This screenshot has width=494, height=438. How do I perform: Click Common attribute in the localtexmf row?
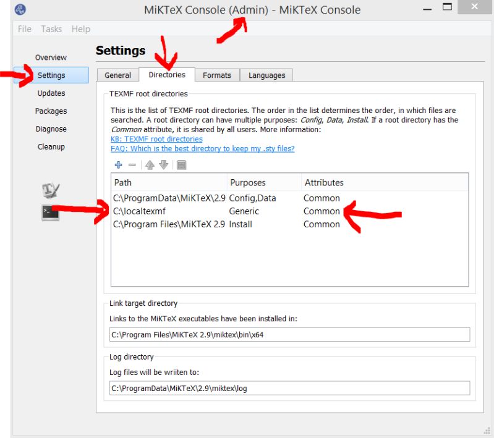[x=322, y=211]
